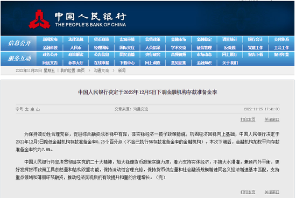Go to 党建工作 page
Viewport: 296px width, 198px height.
(256, 47)
